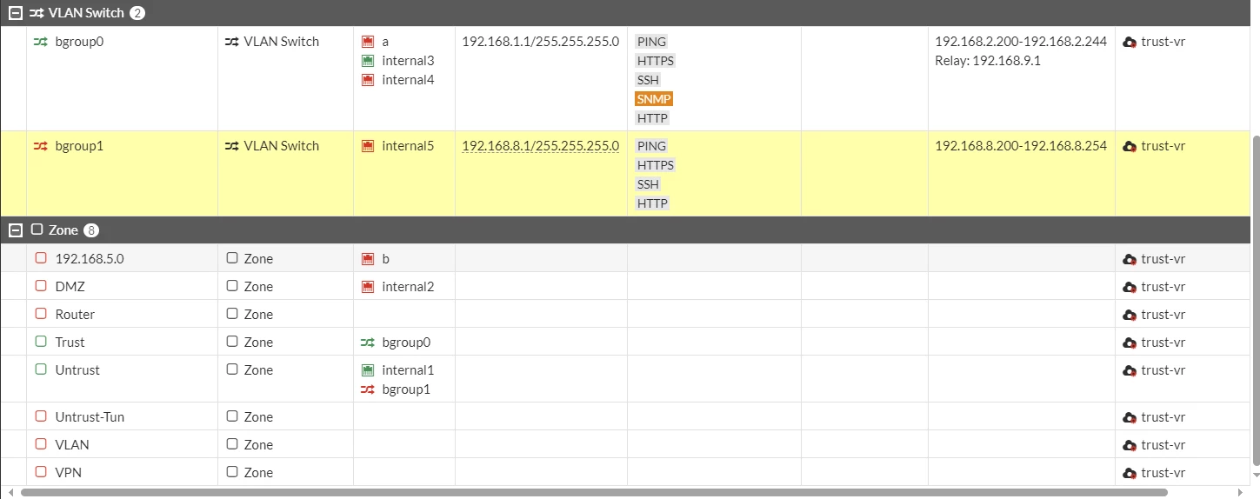Image resolution: width=1260 pixels, height=499 pixels.
Task: Click VLAN Switch section header icon
Action: 37,13
